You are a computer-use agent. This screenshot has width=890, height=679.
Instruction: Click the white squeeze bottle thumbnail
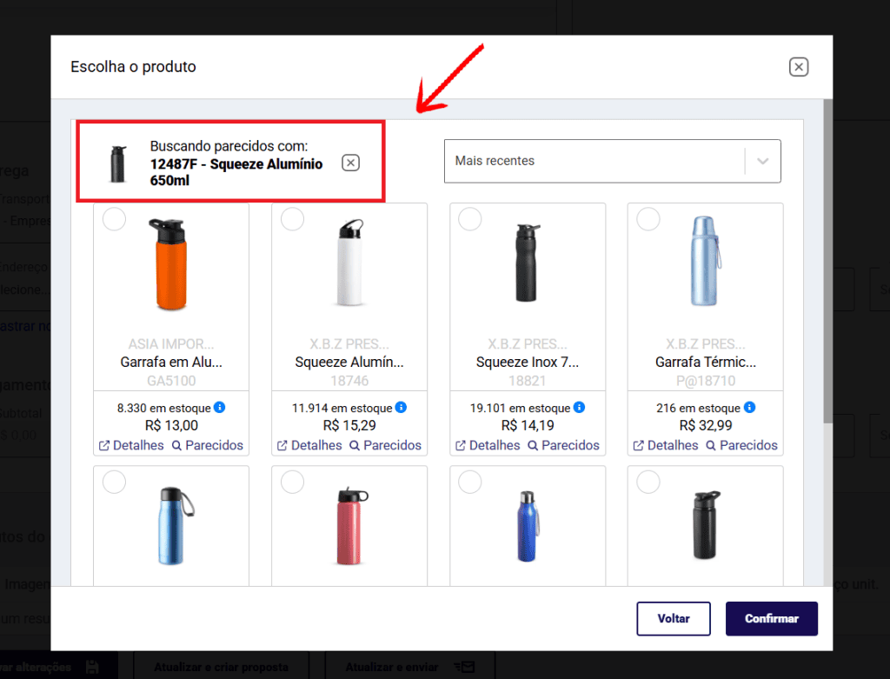pos(350,263)
